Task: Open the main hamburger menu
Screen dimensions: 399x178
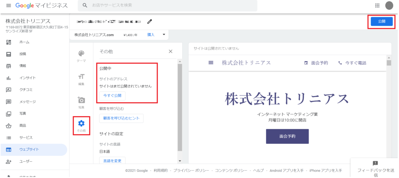Action: point(9,5)
